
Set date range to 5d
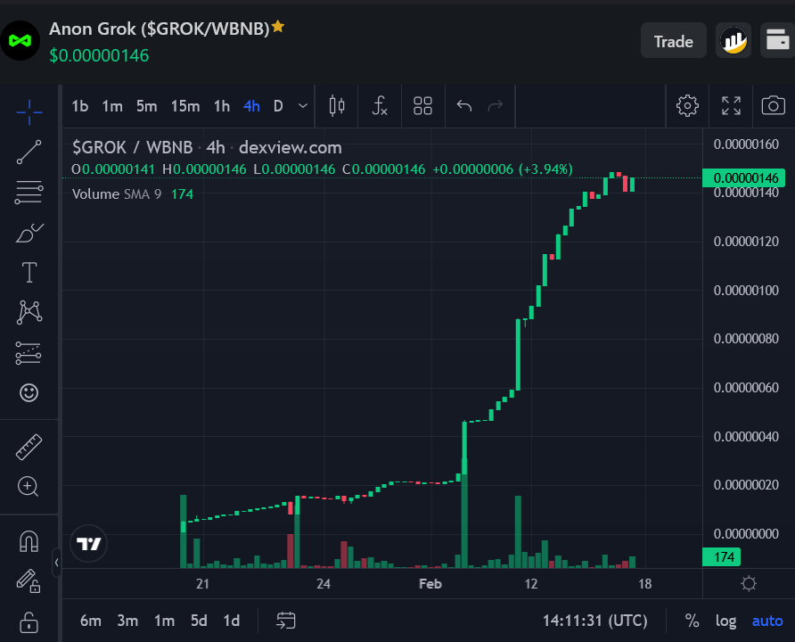click(x=199, y=621)
